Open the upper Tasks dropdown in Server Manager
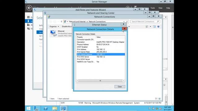Image resolution: width=198 pixels, height=111 pixels. [166, 17]
